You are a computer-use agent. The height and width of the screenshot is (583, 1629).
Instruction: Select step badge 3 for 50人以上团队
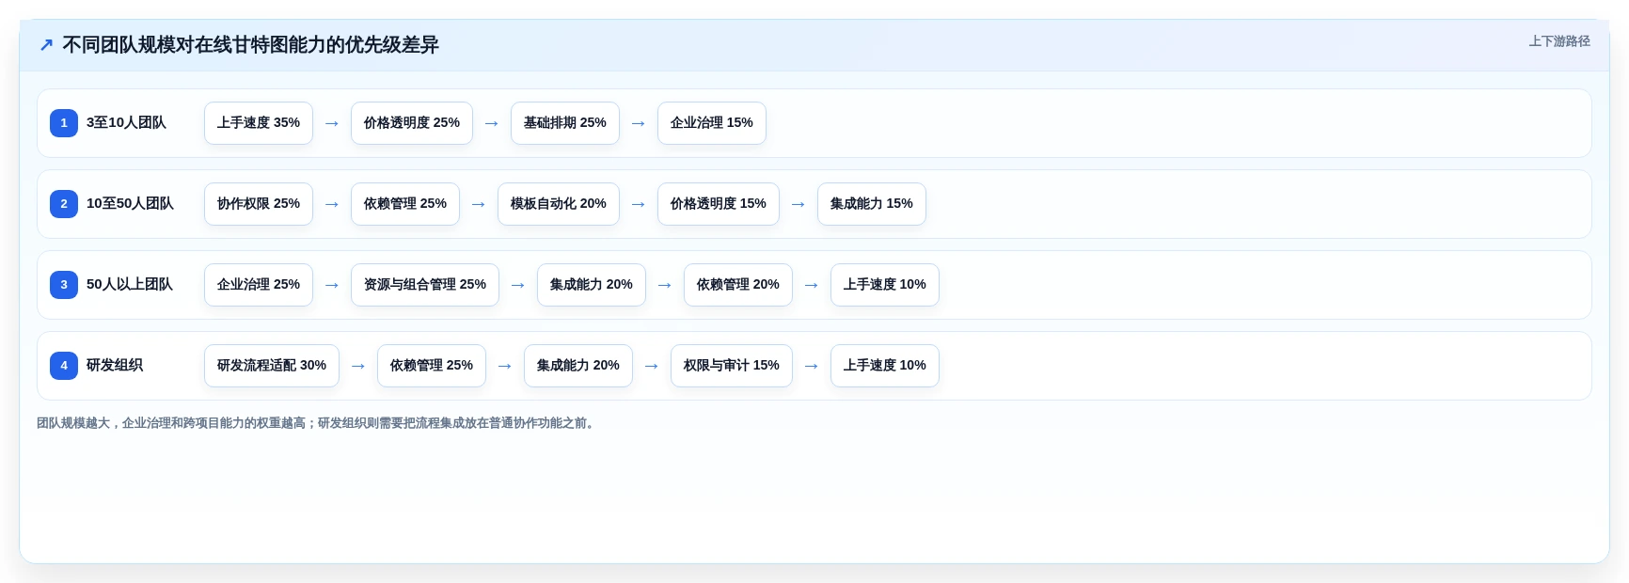click(x=64, y=285)
